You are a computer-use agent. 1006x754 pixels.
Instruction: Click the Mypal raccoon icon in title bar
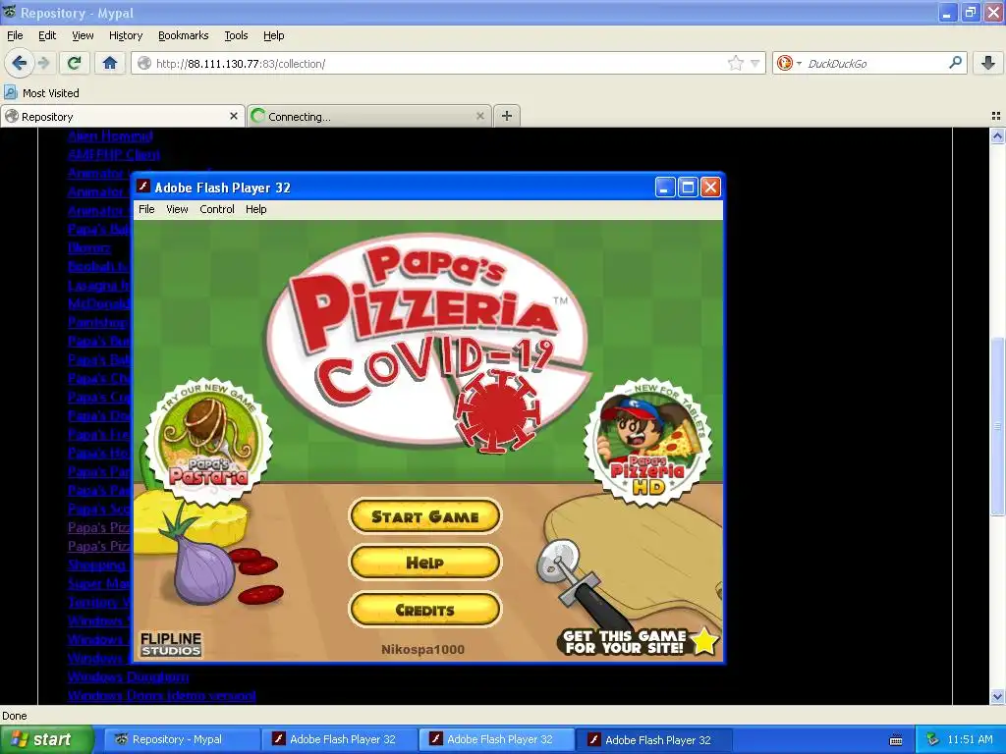[10, 12]
